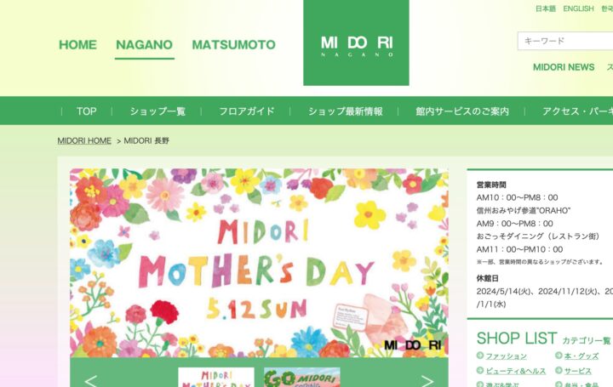Open 館内サービスのご案内 menu item

coord(462,111)
